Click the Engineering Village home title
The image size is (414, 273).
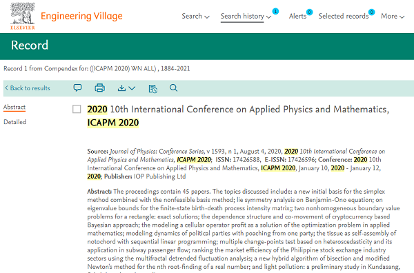tap(81, 16)
